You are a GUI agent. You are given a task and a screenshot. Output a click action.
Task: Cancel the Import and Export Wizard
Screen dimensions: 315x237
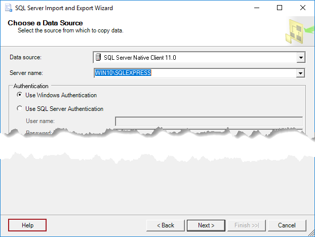(287, 225)
